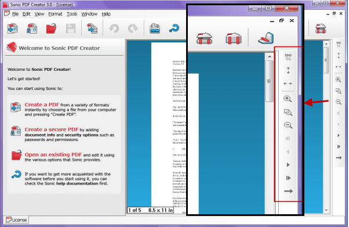Click the question mark icon beside help documentation text
This screenshot has width=349, height=227.
click(16, 174)
